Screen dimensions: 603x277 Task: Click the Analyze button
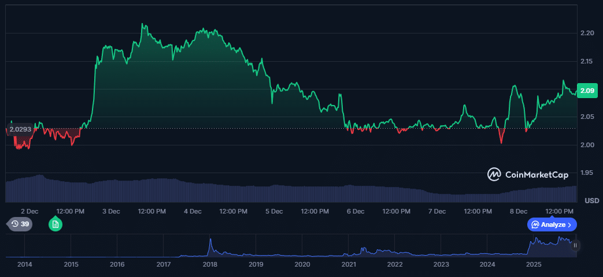pos(552,224)
